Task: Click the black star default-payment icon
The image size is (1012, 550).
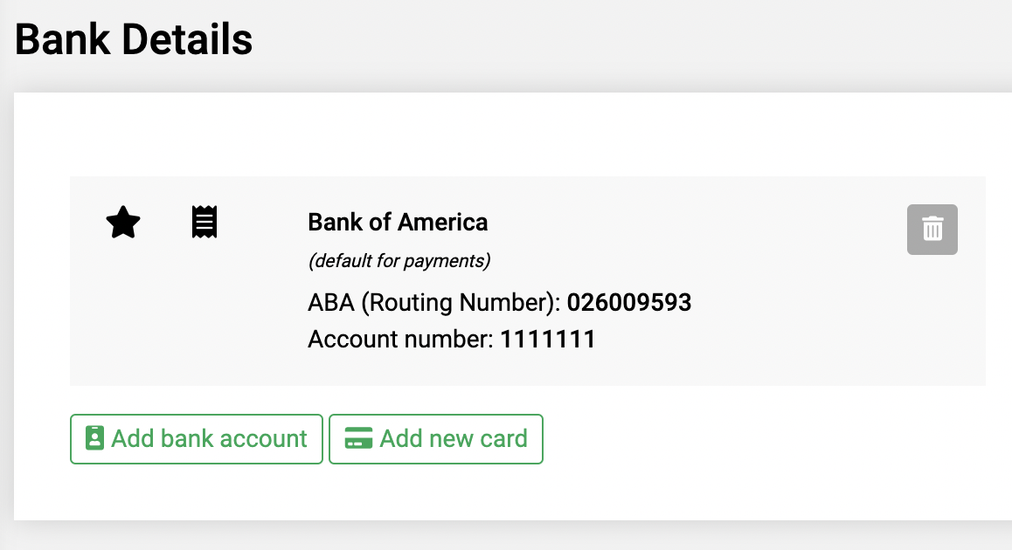Action: (122, 223)
